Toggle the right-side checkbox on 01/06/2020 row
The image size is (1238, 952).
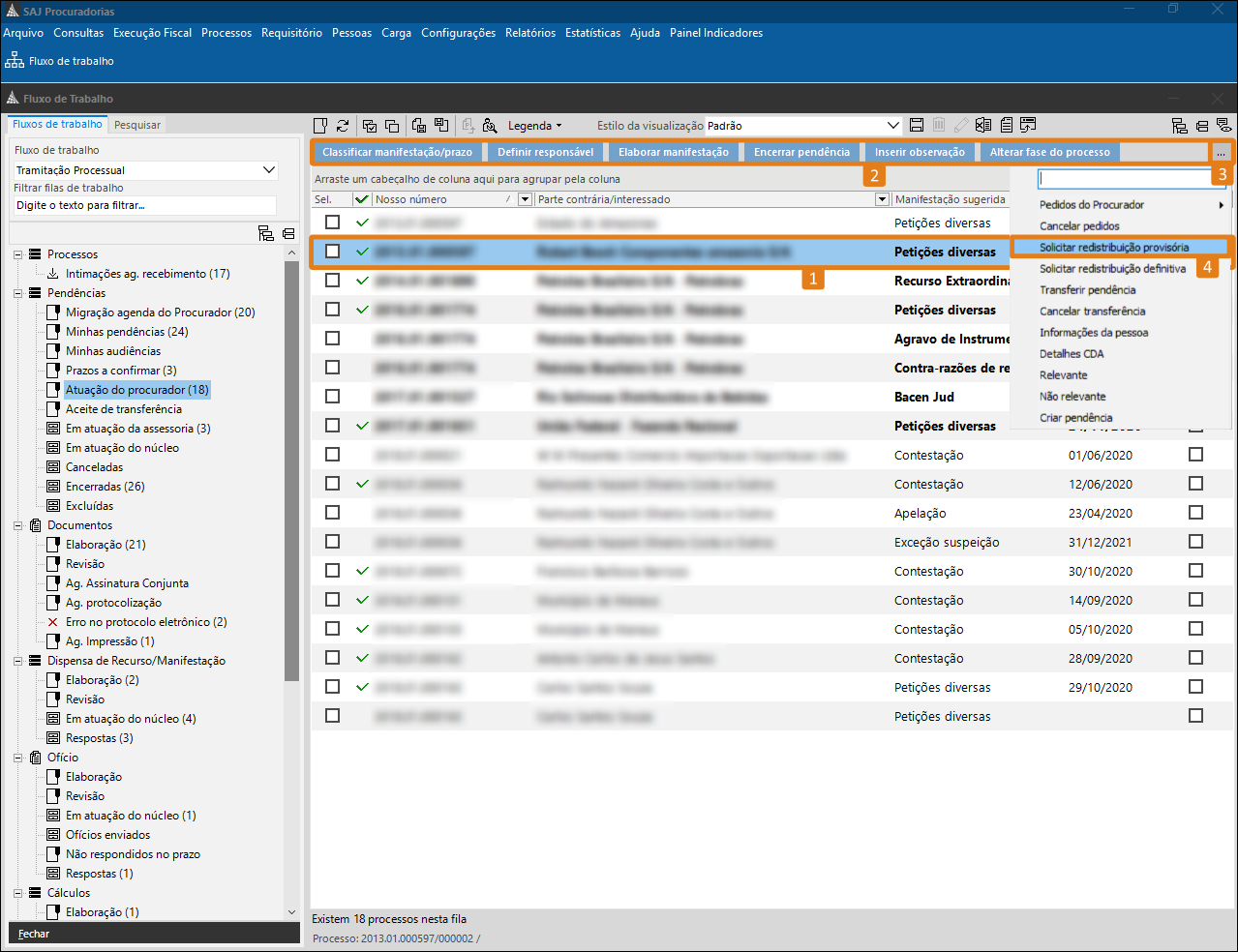pos(1195,455)
